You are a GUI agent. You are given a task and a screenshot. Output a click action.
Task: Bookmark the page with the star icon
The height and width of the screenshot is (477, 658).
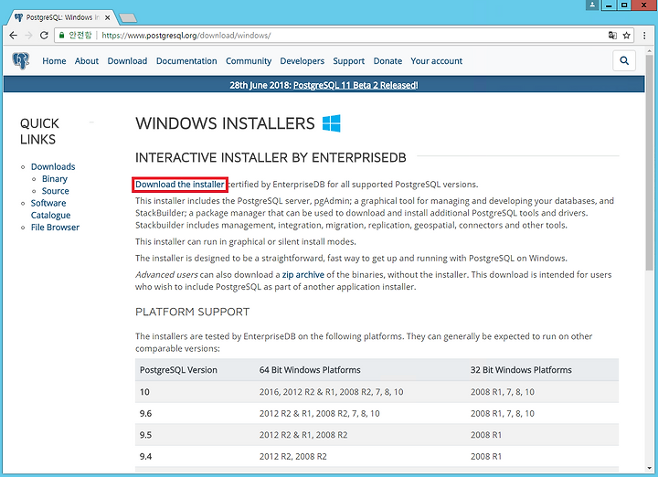tap(627, 36)
